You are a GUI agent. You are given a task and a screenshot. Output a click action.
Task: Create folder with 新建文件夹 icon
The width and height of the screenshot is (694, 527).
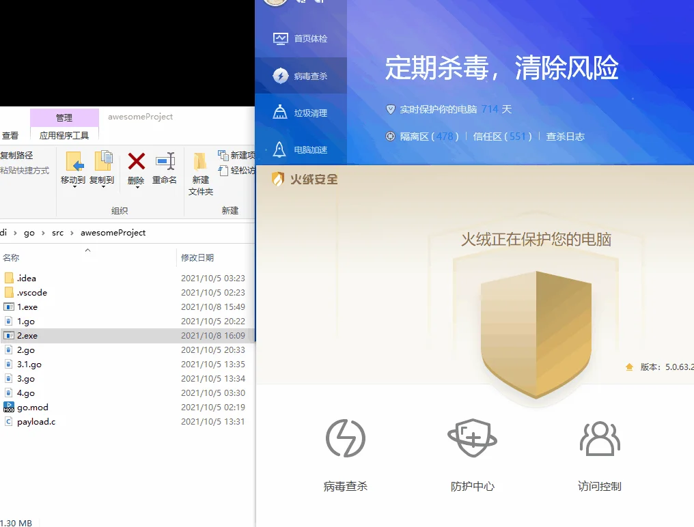(x=200, y=162)
